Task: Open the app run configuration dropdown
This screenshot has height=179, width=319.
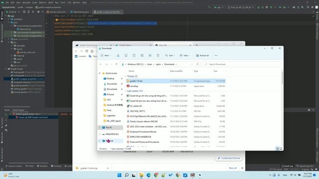Action: (219, 7)
